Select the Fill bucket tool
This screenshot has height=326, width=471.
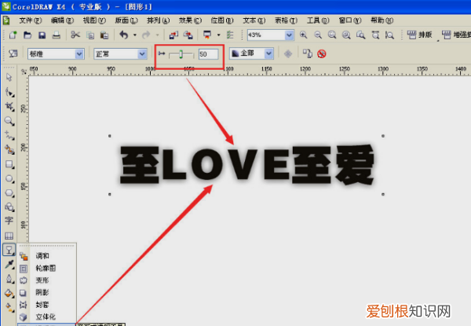(9, 293)
